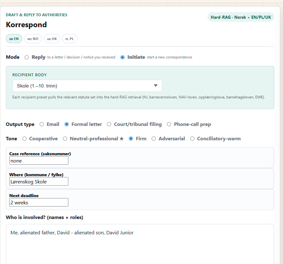283x264 pixels.
Task: Click the Next deadline input field
Action: pyautogui.click(x=39, y=202)
